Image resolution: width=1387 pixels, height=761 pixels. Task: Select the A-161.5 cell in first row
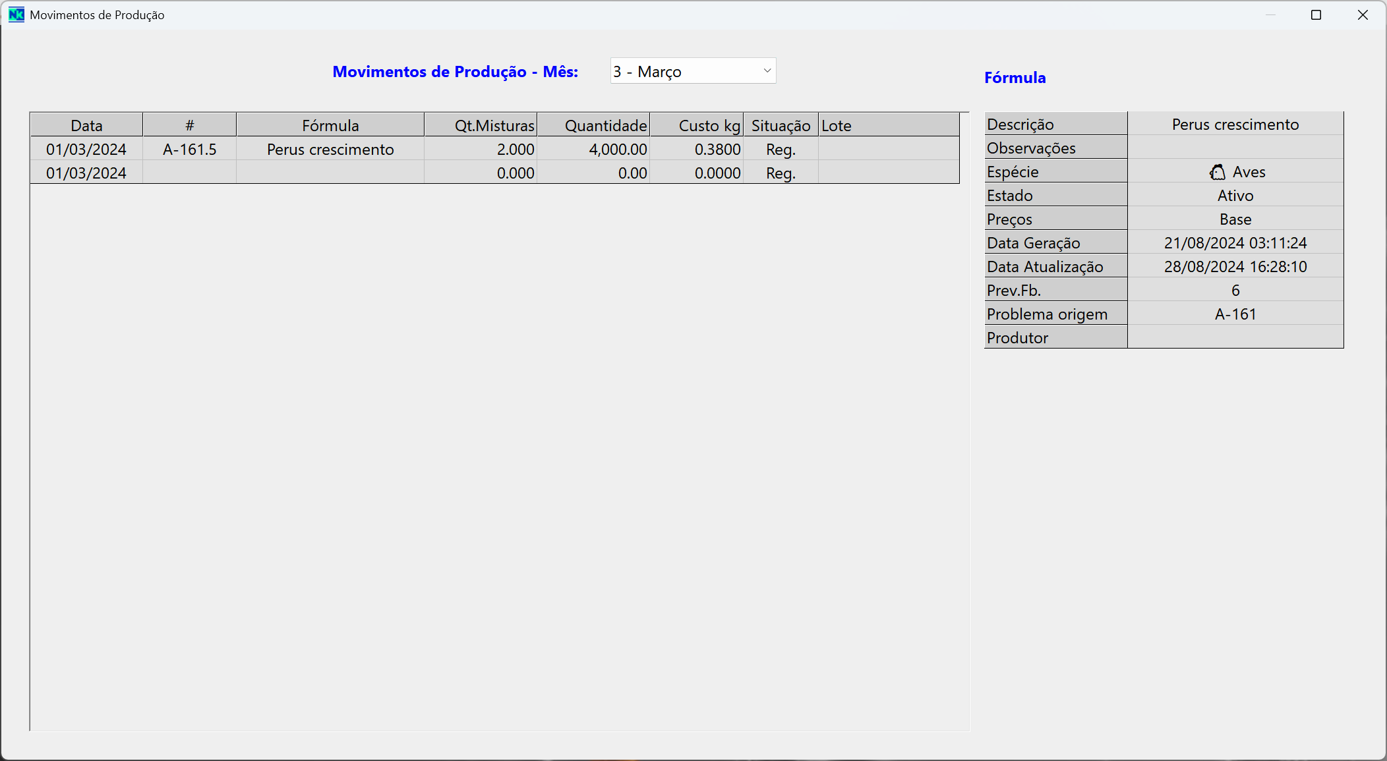click(x=189, y=150)
